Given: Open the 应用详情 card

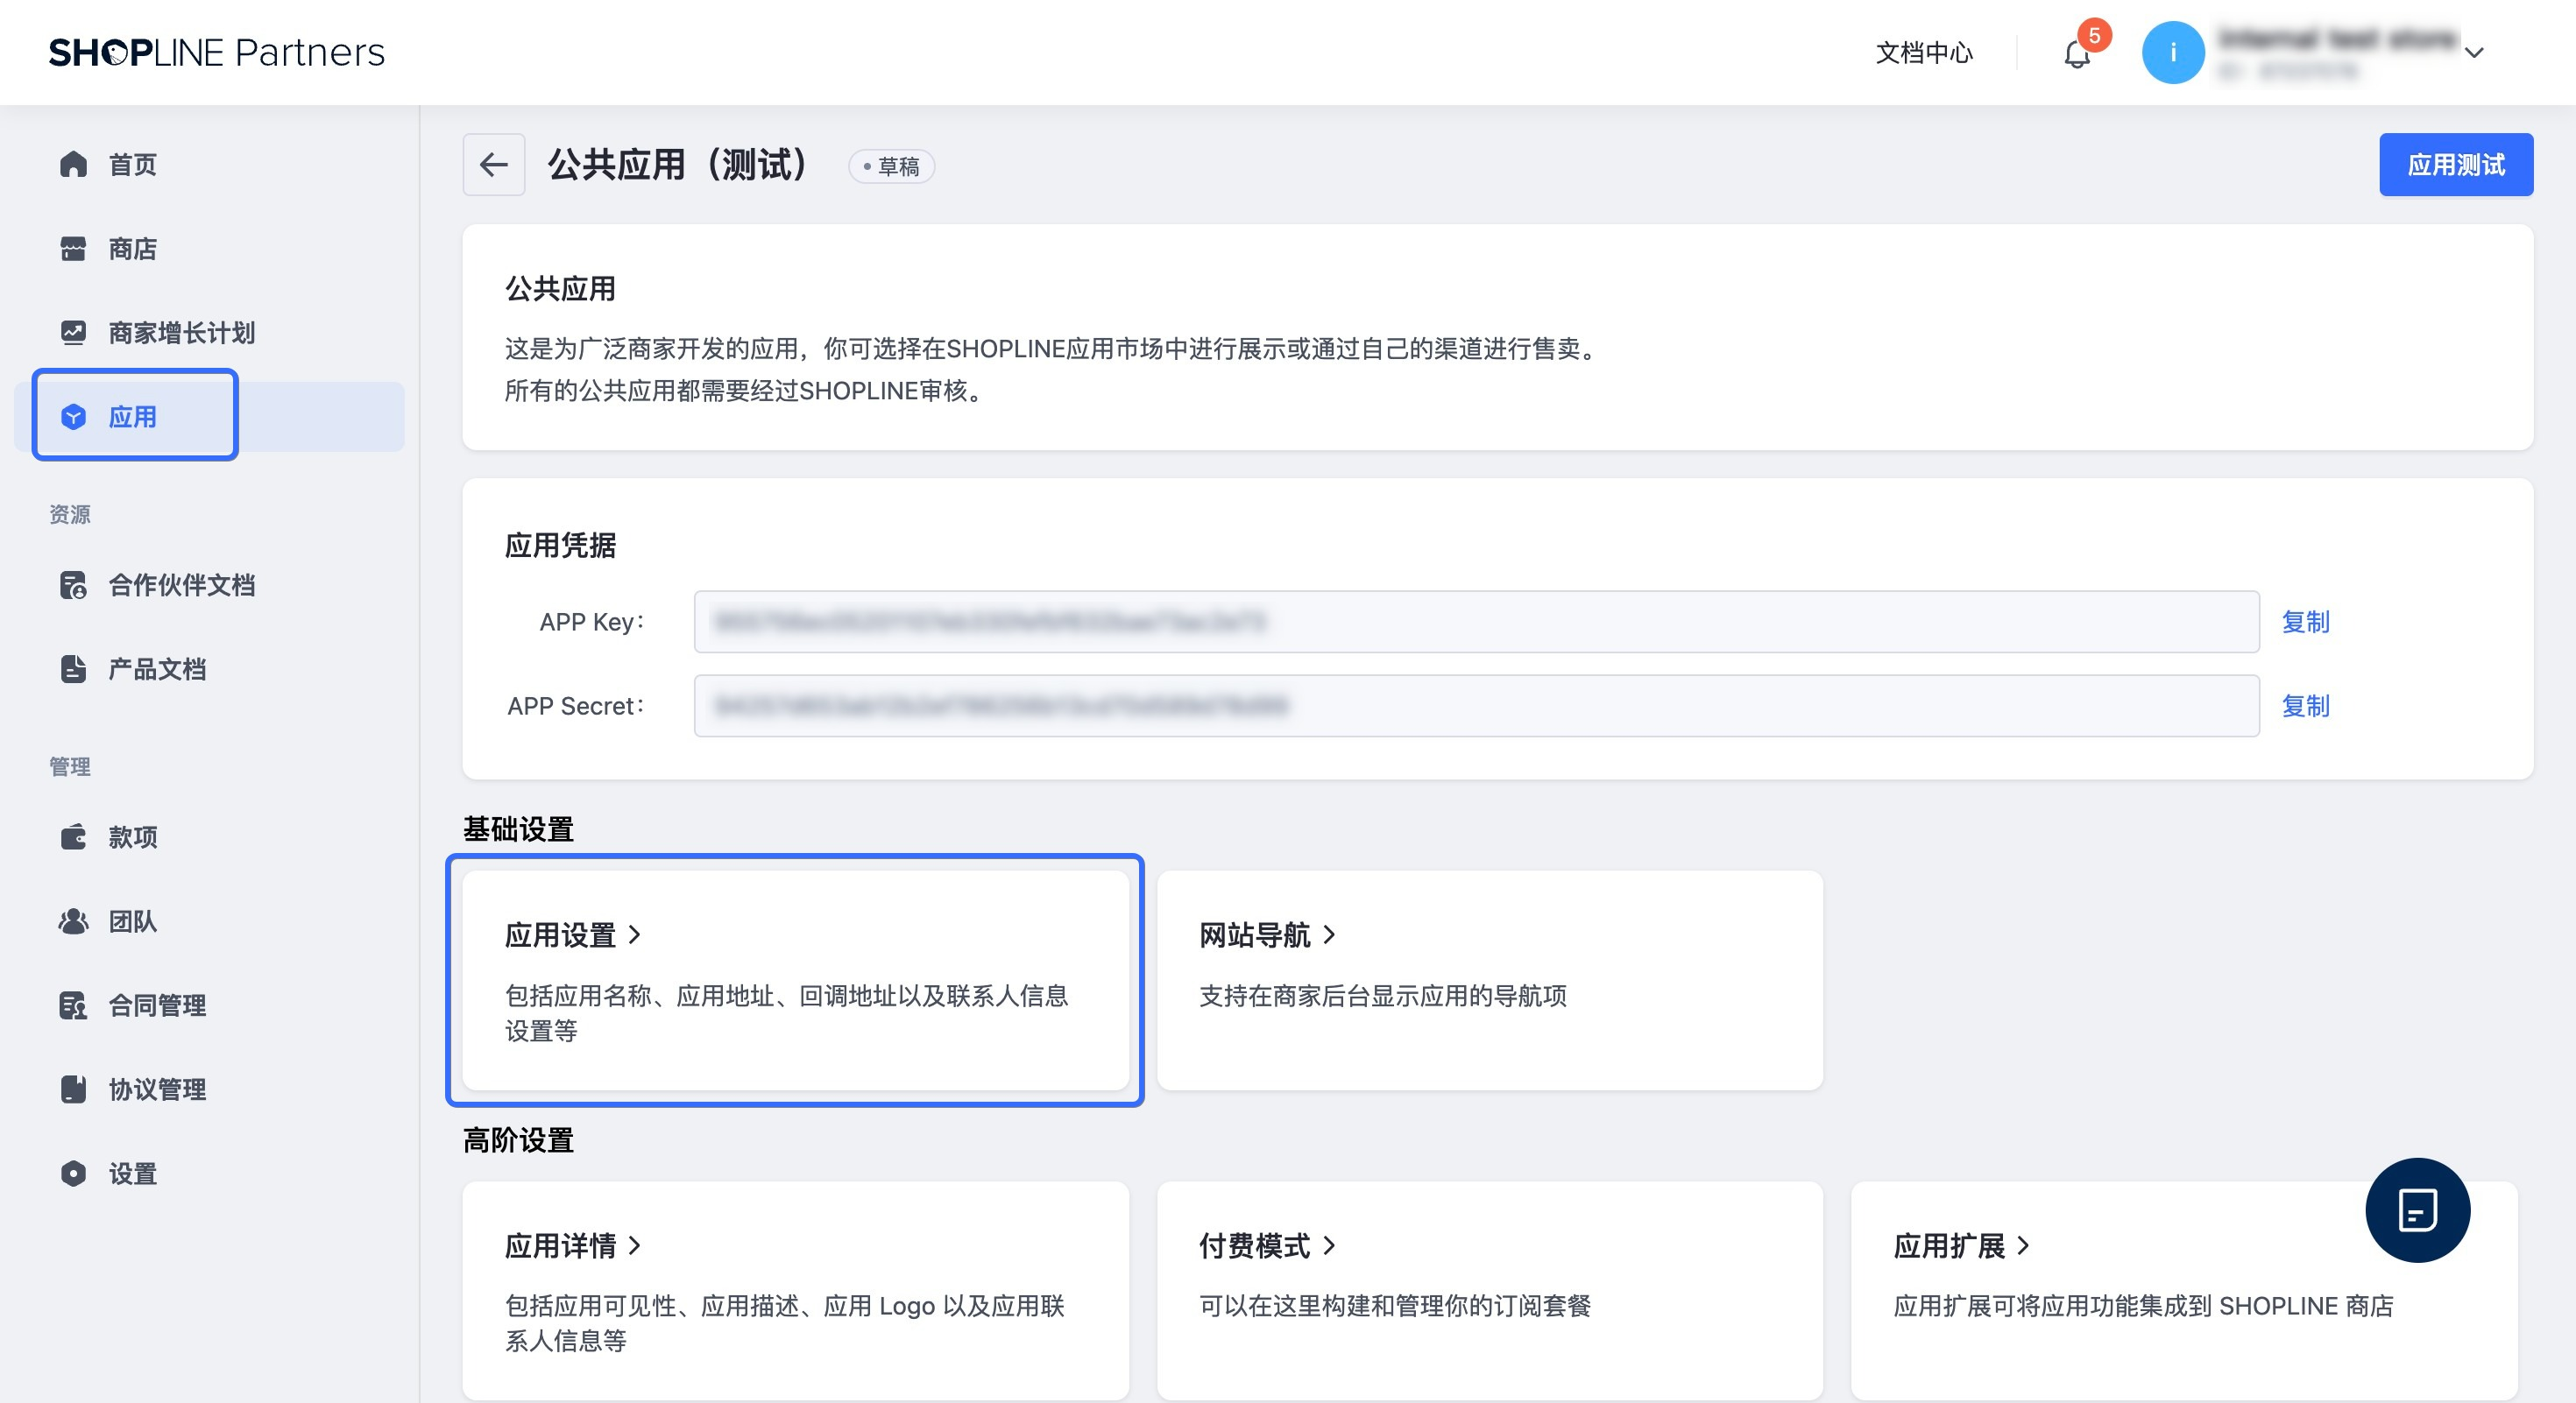Looking at the screenshot, I should coord(795,1290).
